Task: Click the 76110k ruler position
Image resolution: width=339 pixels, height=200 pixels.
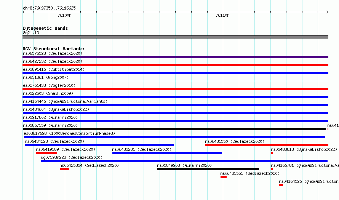Action: 222,15
